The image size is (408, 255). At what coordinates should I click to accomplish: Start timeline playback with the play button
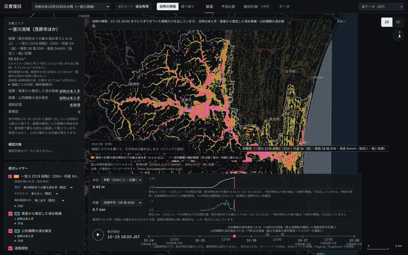[98, 235]
